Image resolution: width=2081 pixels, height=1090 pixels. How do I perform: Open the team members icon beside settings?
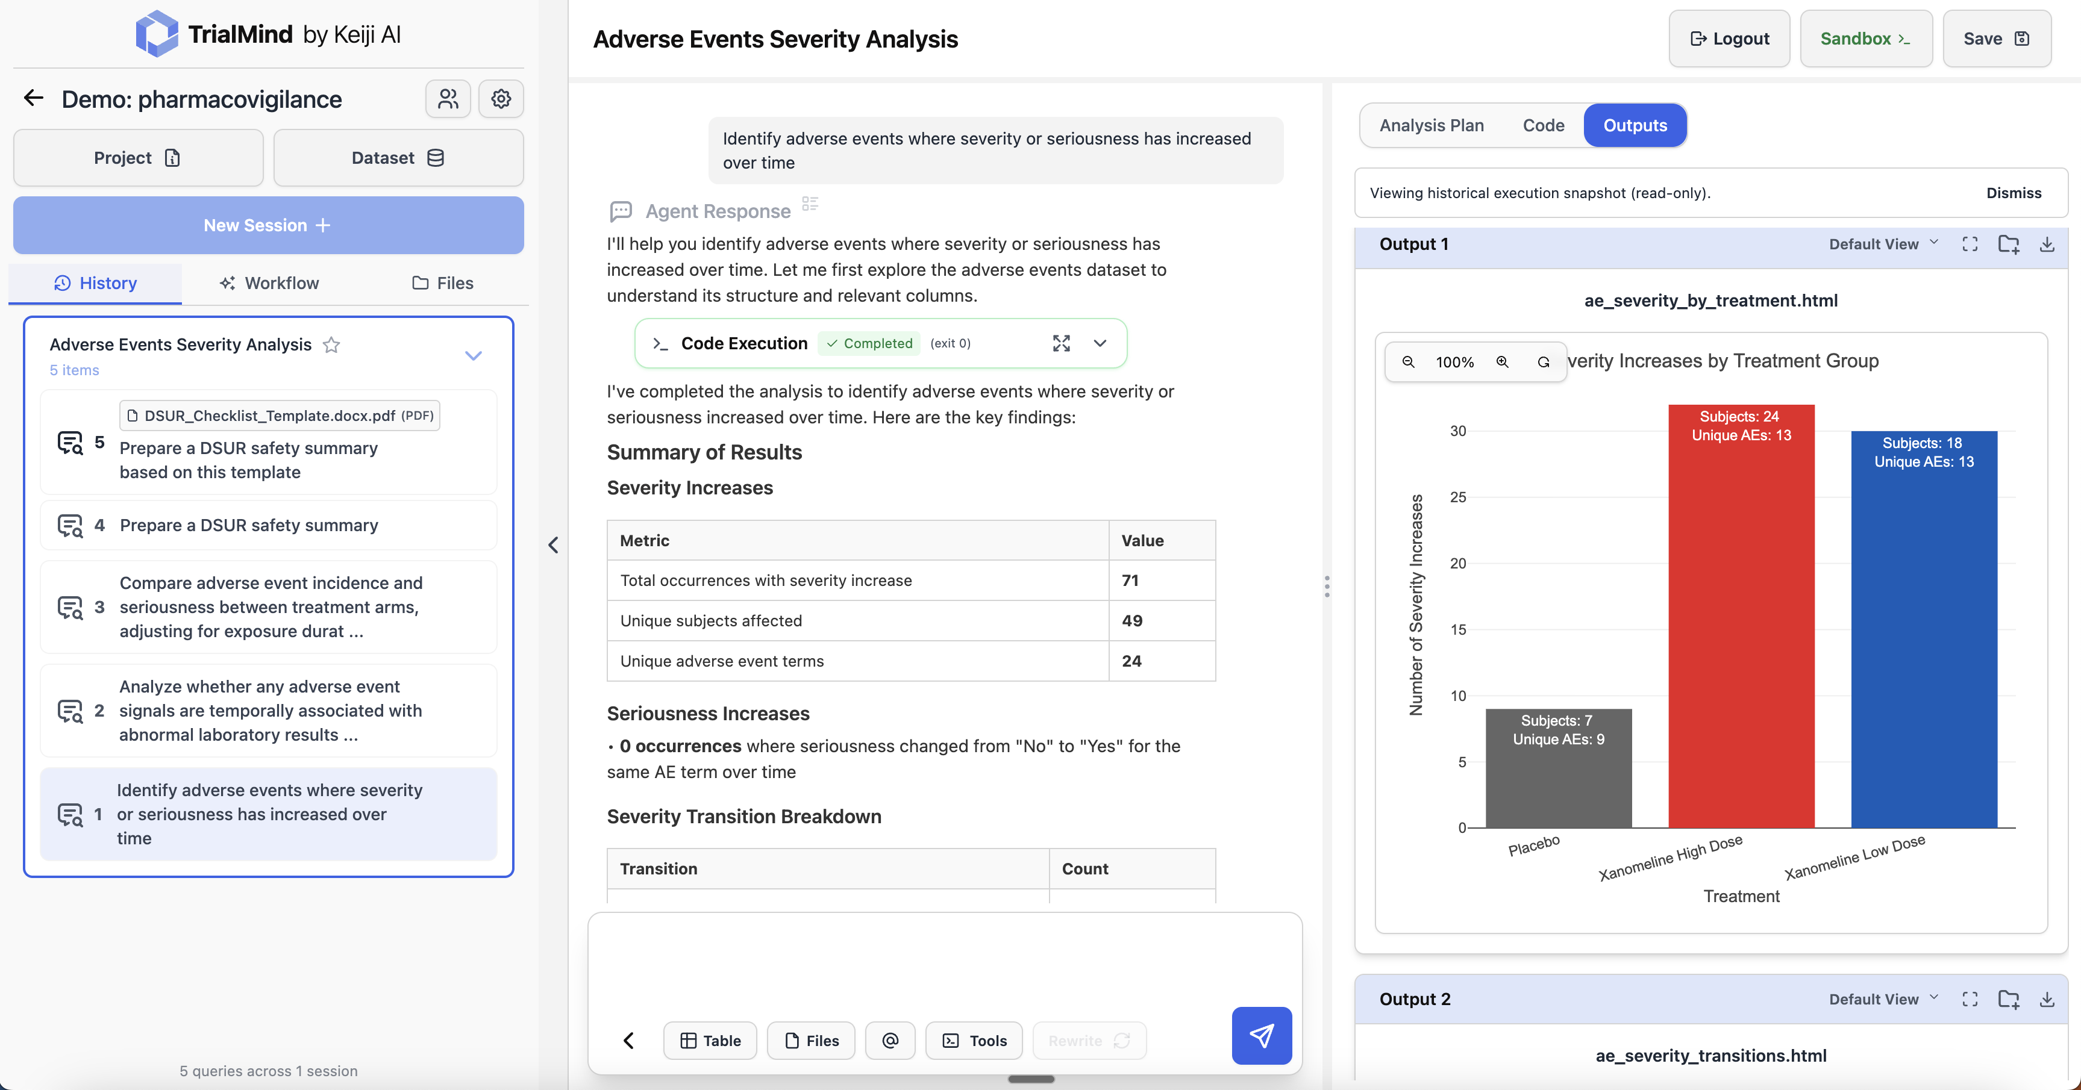(448, 99)
